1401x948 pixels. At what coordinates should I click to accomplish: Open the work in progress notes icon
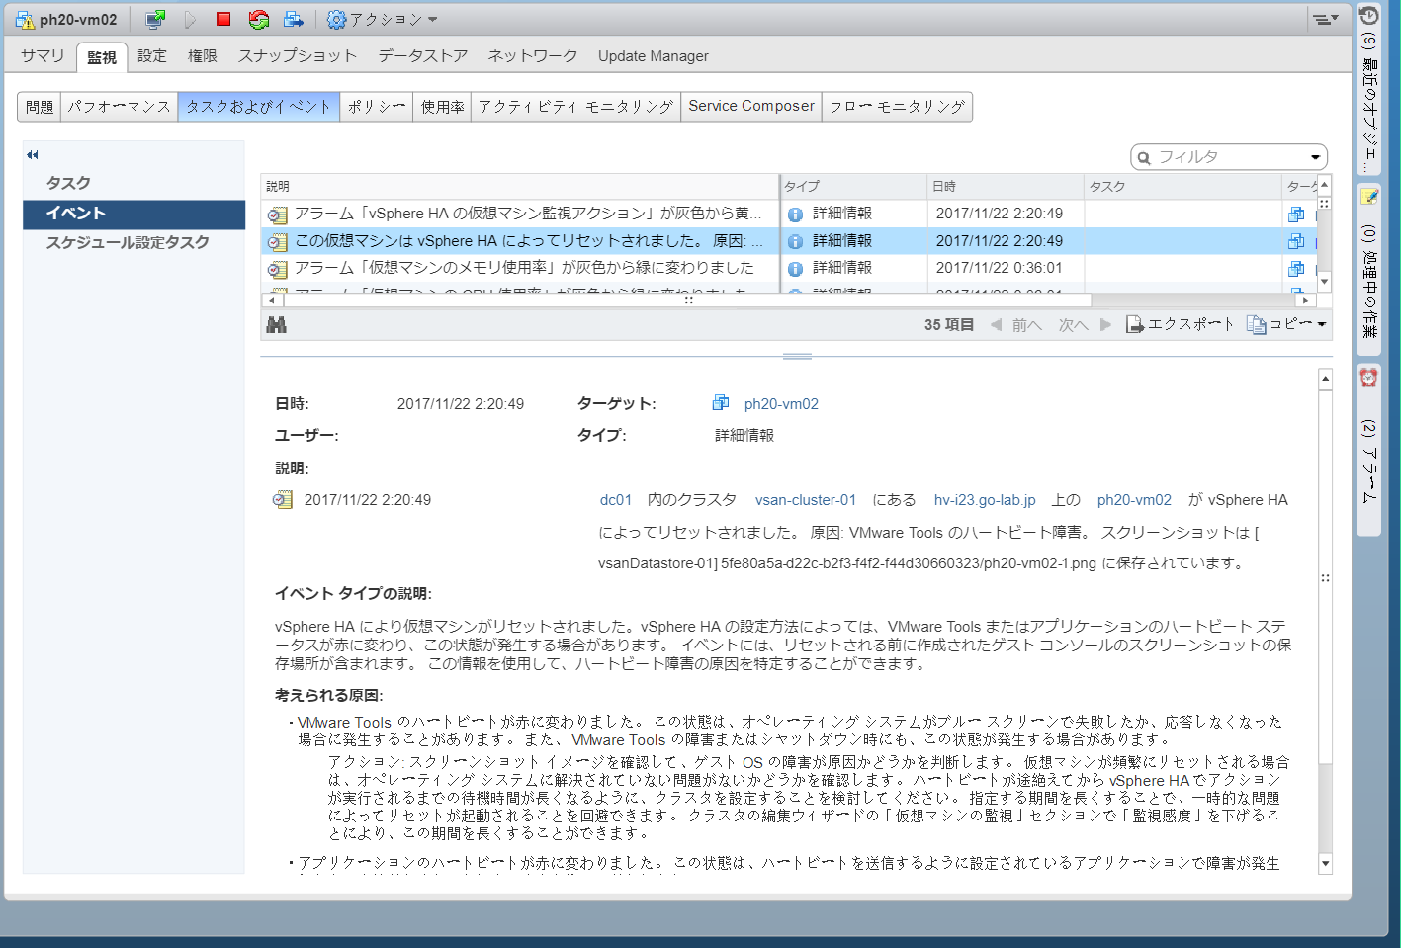point(1368,197)
